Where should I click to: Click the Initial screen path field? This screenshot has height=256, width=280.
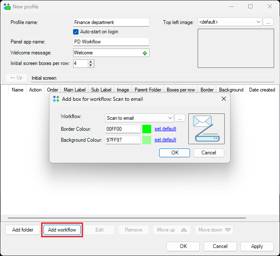coord(152,78)
